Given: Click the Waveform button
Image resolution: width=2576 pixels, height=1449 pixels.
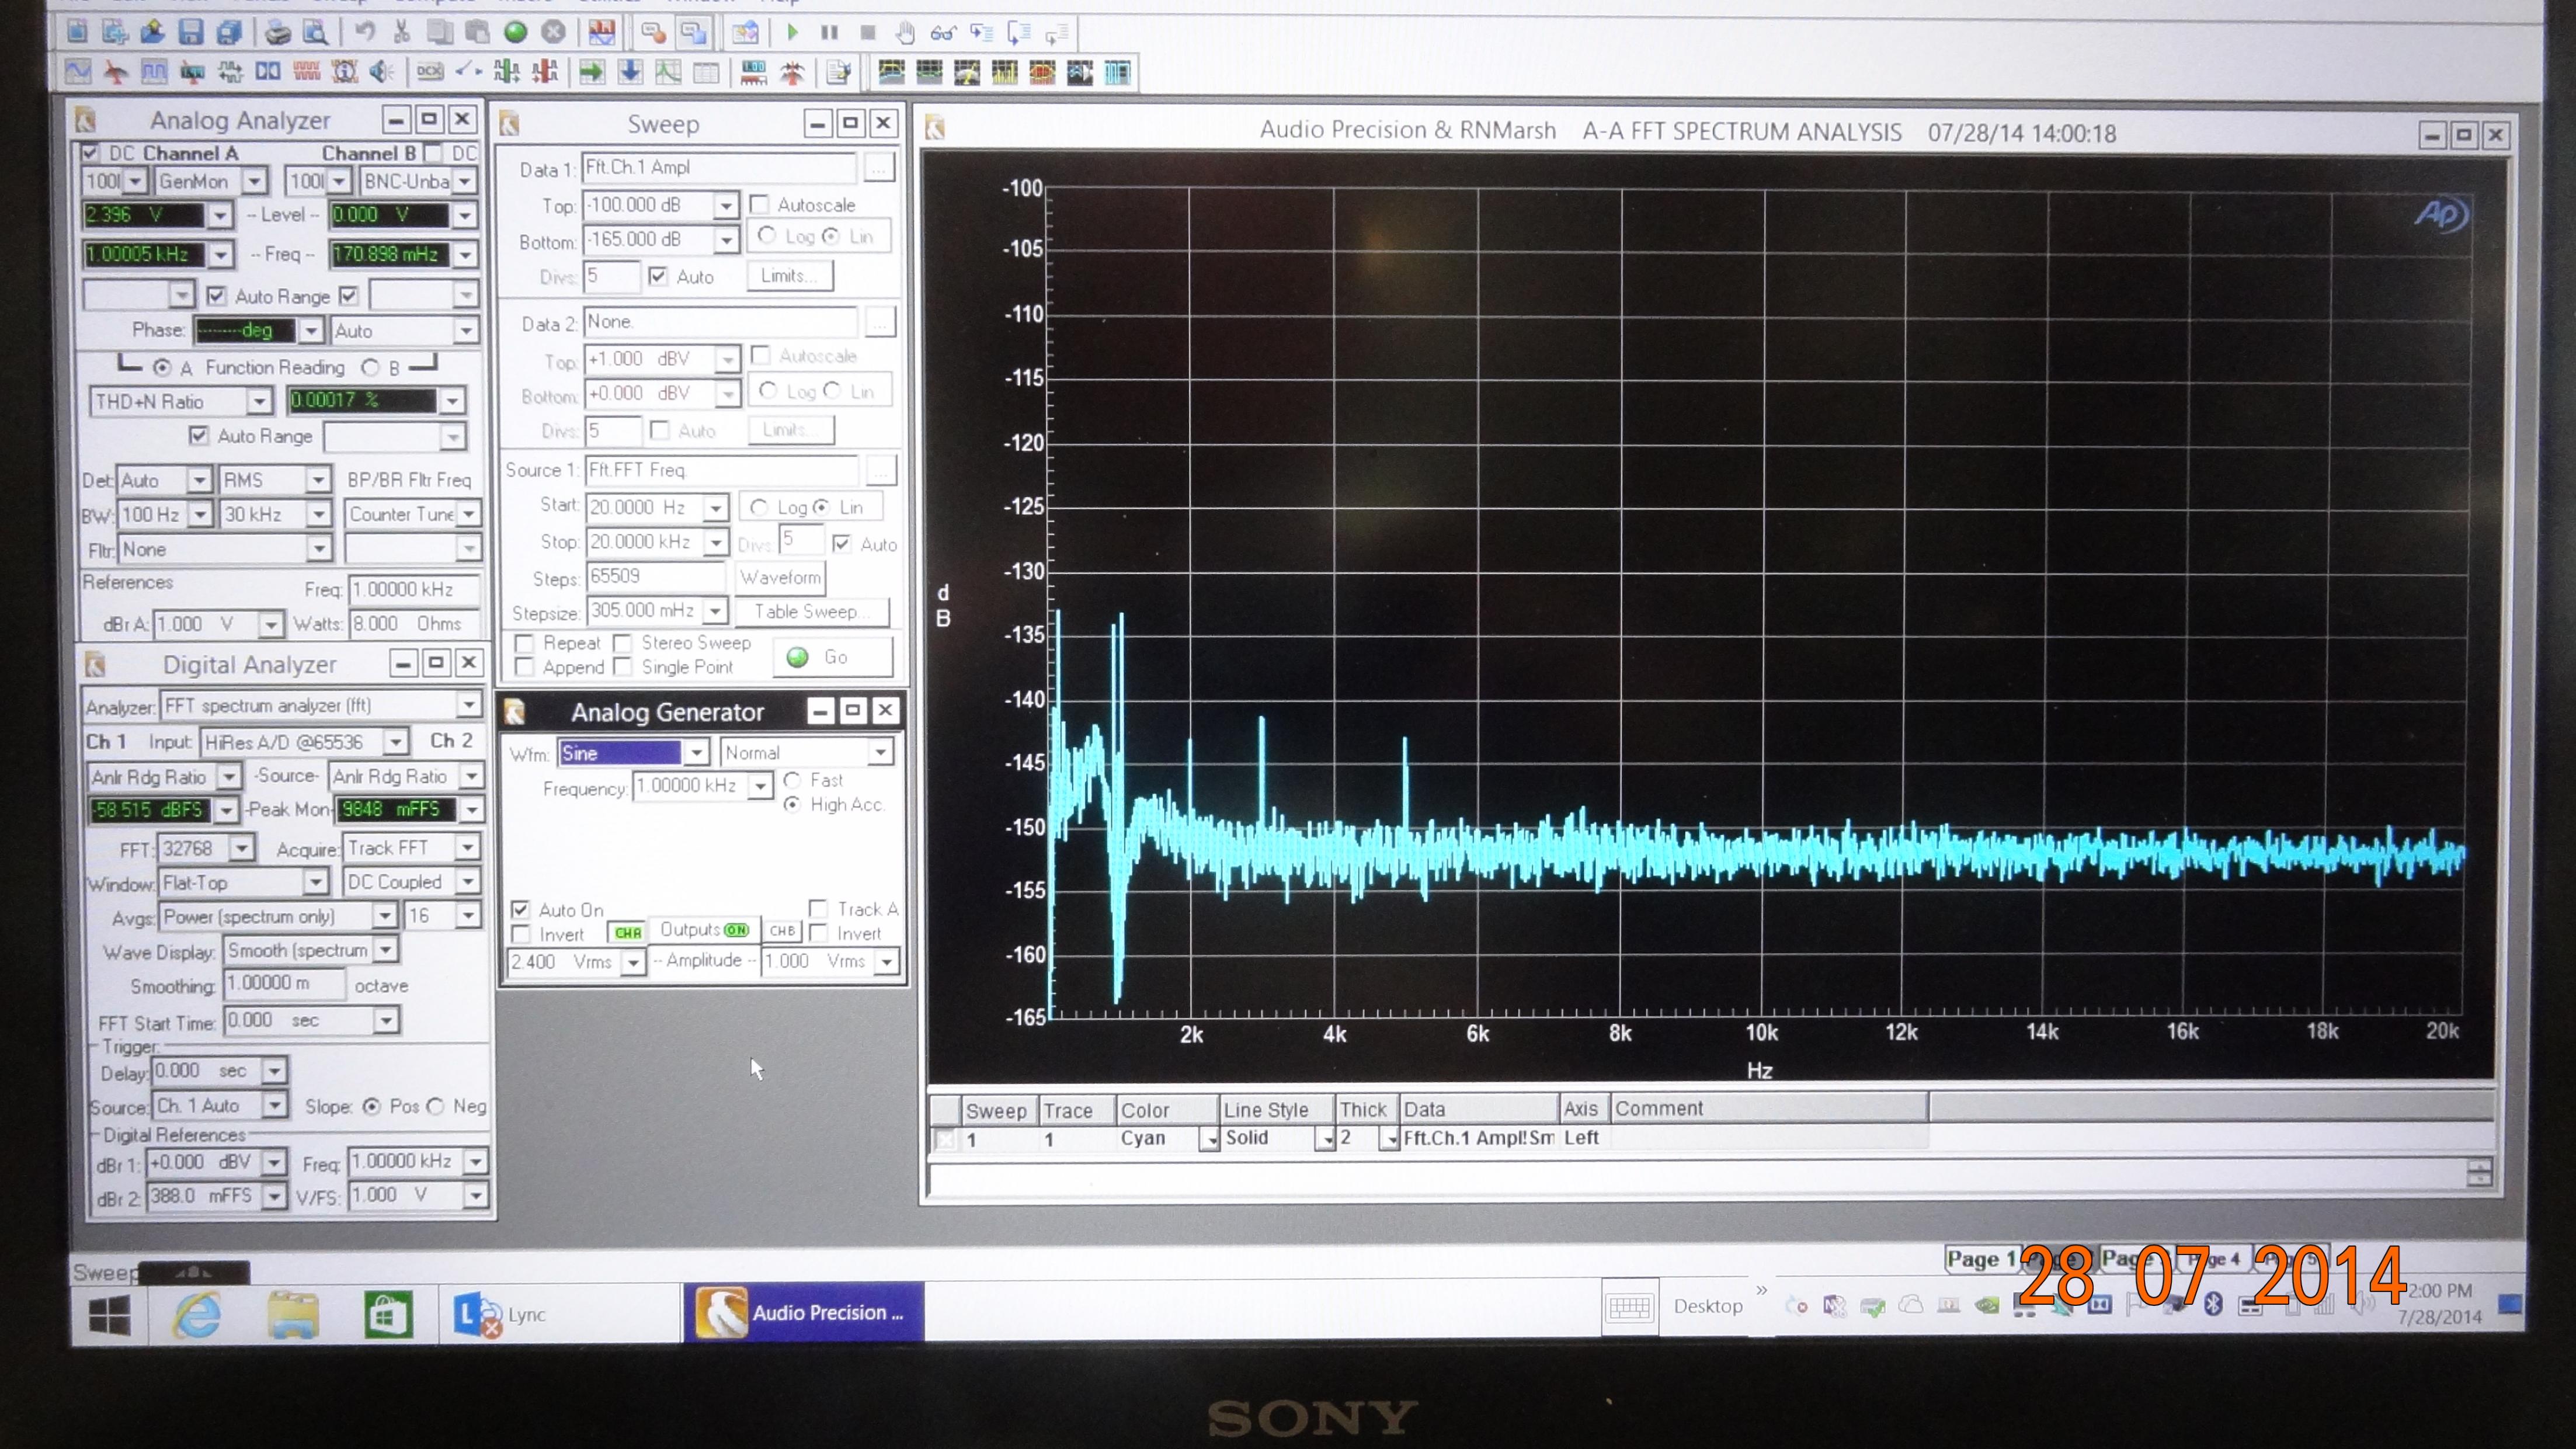Looking at the screenshot, I should pyautogui.click(x=781, y=577).
